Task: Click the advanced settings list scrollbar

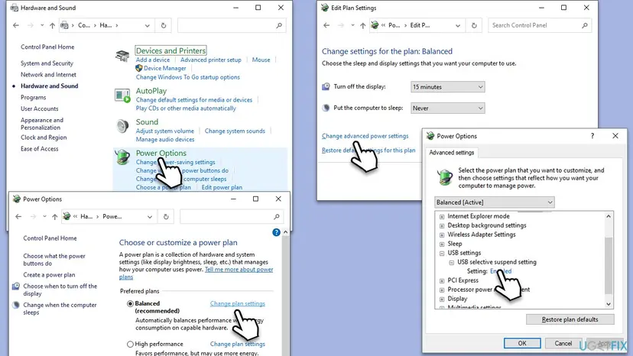Action: (x=609, y=266)
